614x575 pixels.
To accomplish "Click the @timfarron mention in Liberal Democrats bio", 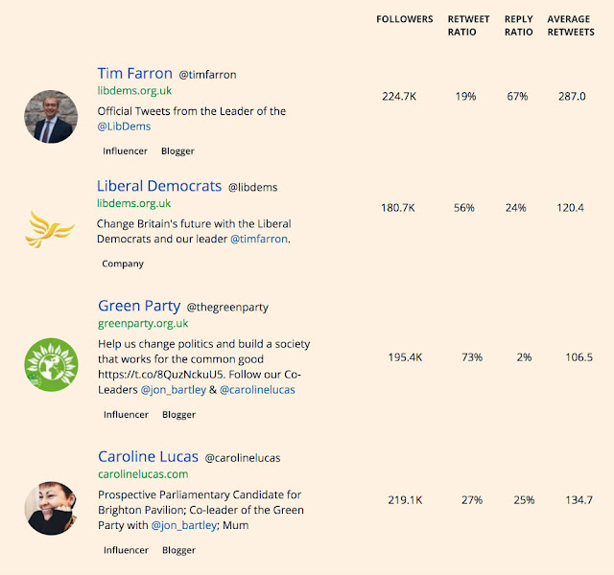I will click(258, 239).
